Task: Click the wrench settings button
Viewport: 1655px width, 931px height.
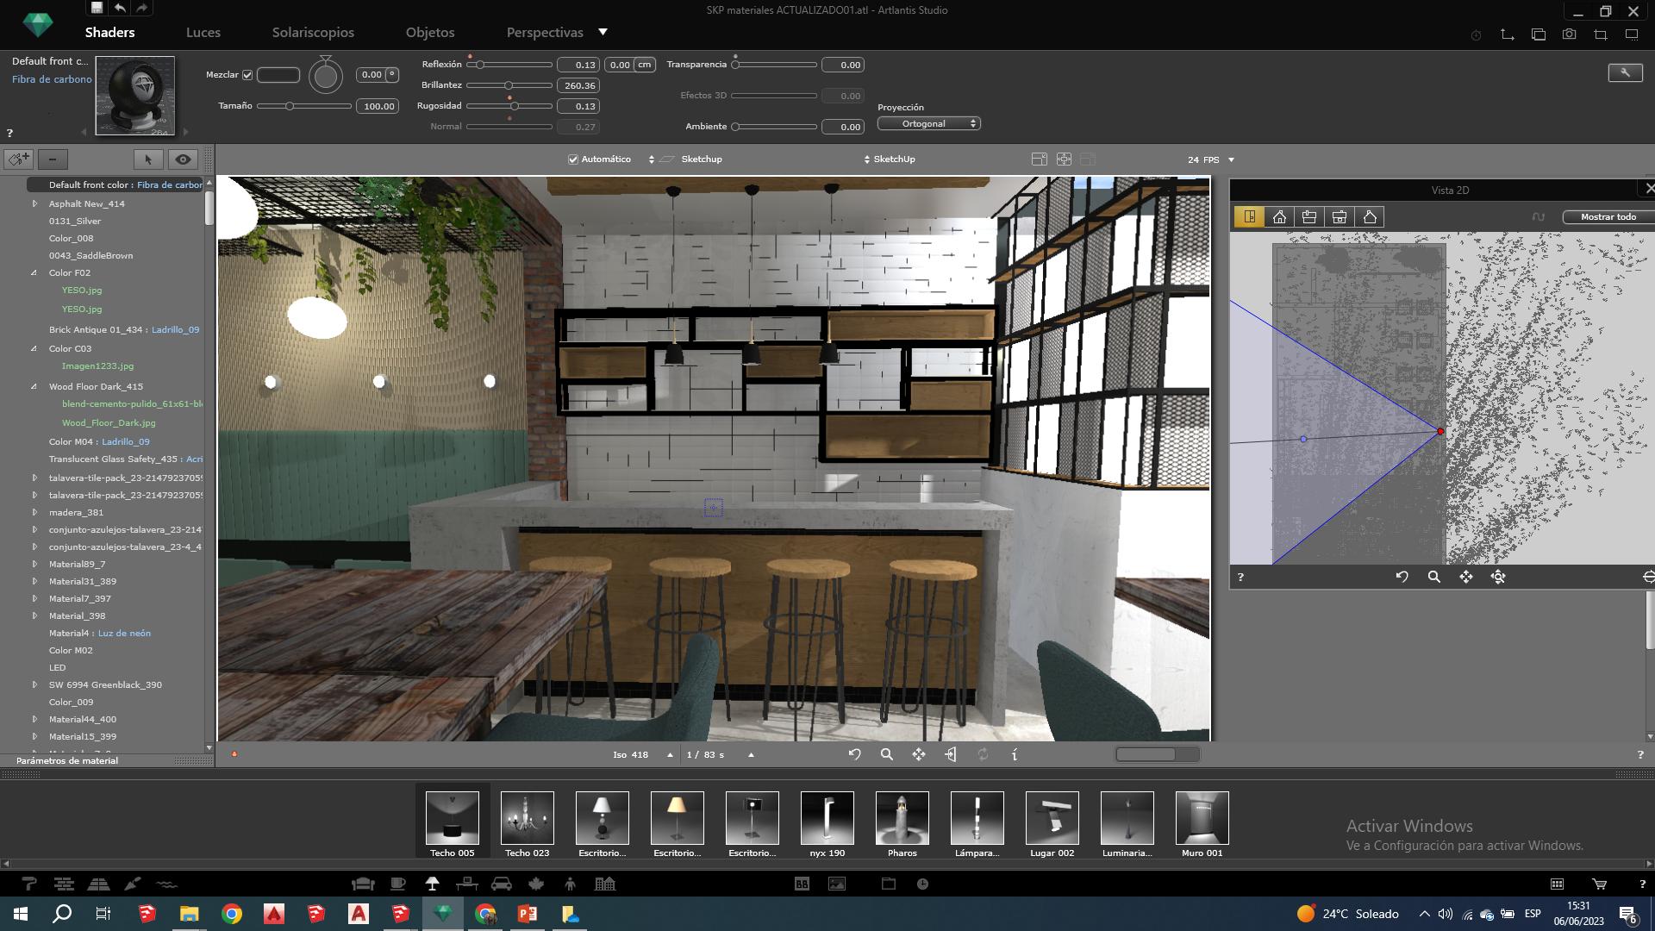Action: (x=1625, y=72)
